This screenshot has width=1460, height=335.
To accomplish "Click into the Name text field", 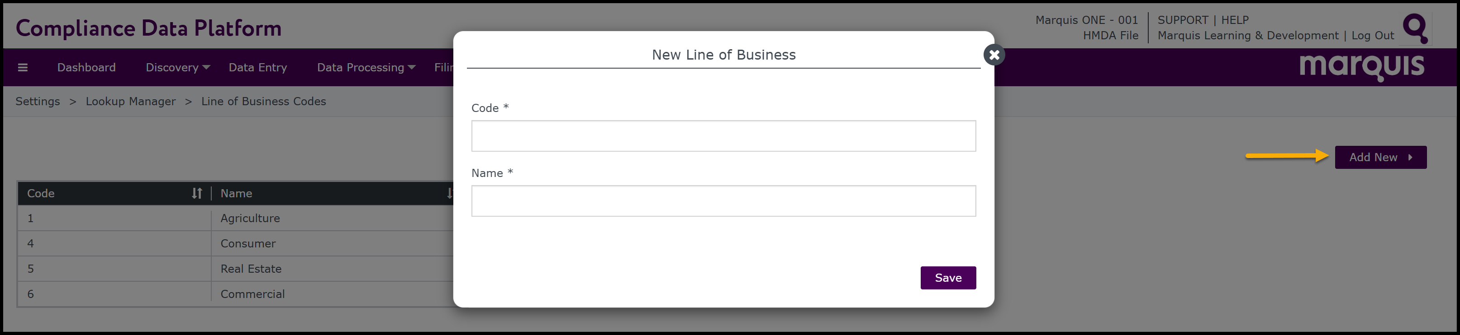I will tap(723, 201).
